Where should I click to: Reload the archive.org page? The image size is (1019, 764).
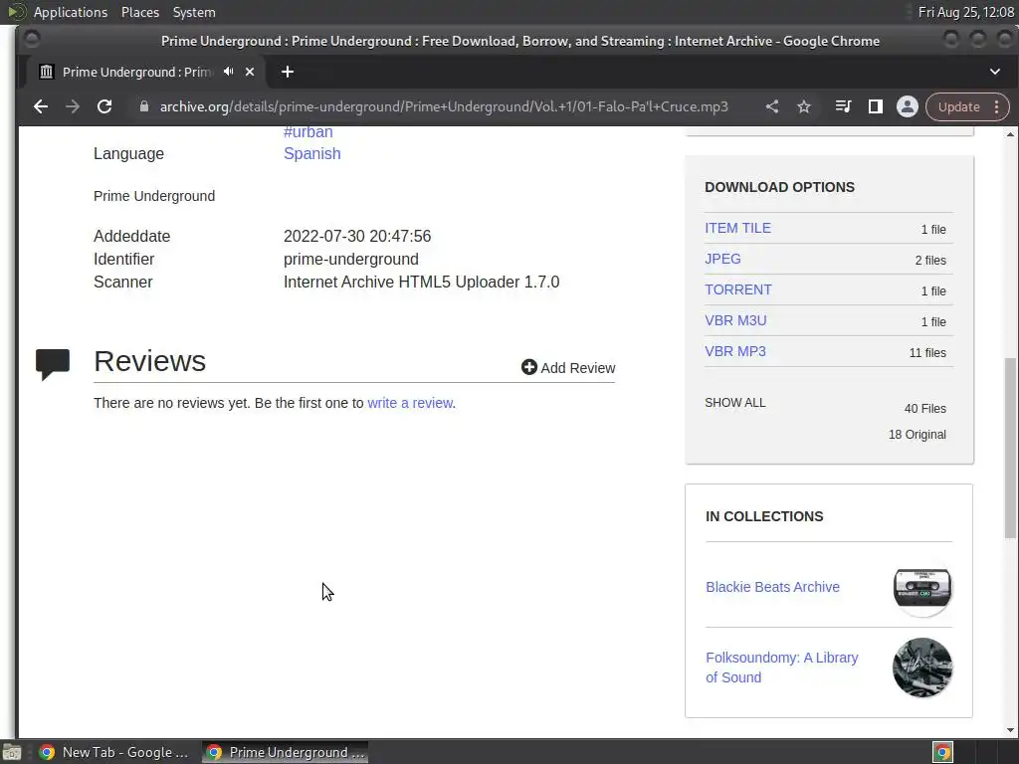pyautogui.click(x=103, y=106)
